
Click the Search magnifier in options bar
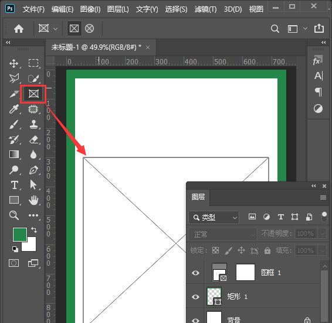[275, 29]
